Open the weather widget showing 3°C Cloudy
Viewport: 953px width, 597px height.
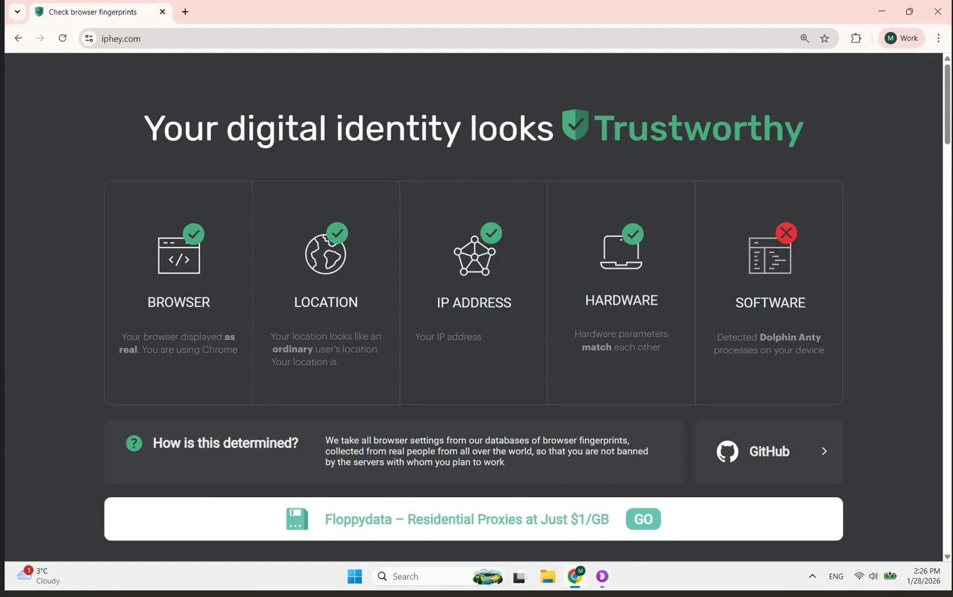click(39, 576)
